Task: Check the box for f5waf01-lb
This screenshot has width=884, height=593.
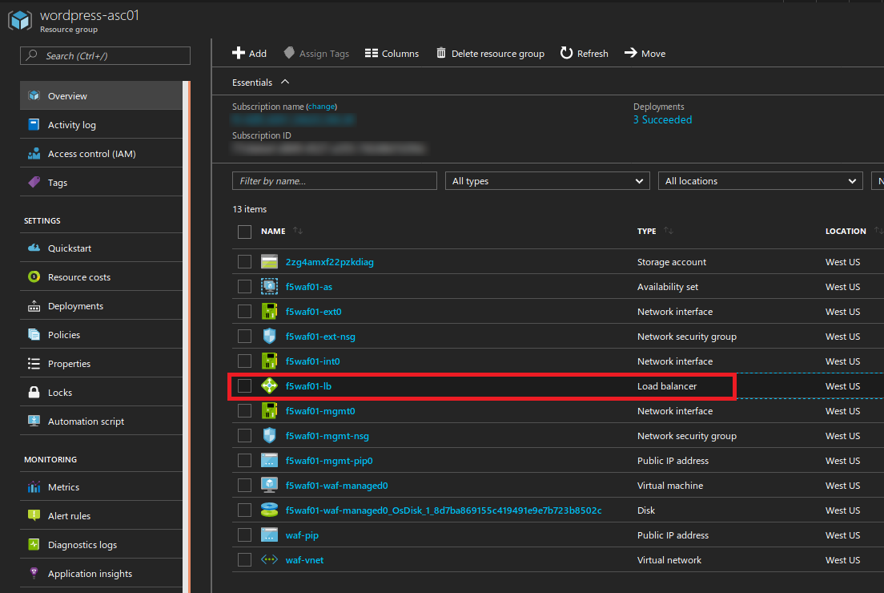Action: [x=244, y=386]
